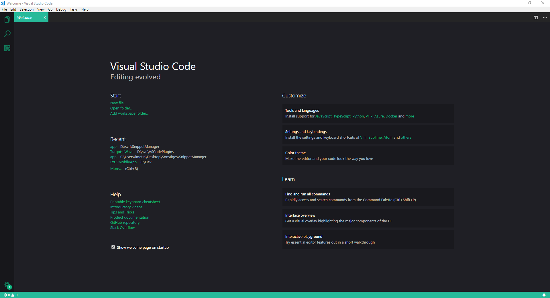550x298 pixels.
Task: Minimize the Visual Studio Code window
Action: (x=517, y=3)
